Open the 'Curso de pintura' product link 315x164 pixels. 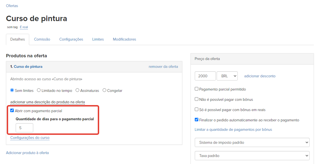point(28,66)
